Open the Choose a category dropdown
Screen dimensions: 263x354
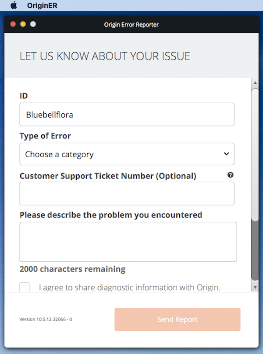coord(127,154)
